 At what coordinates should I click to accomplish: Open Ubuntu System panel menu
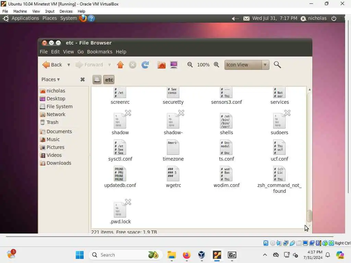pos(69,18)
